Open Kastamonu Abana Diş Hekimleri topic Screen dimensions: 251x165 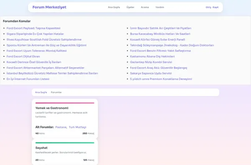[152, 56]
